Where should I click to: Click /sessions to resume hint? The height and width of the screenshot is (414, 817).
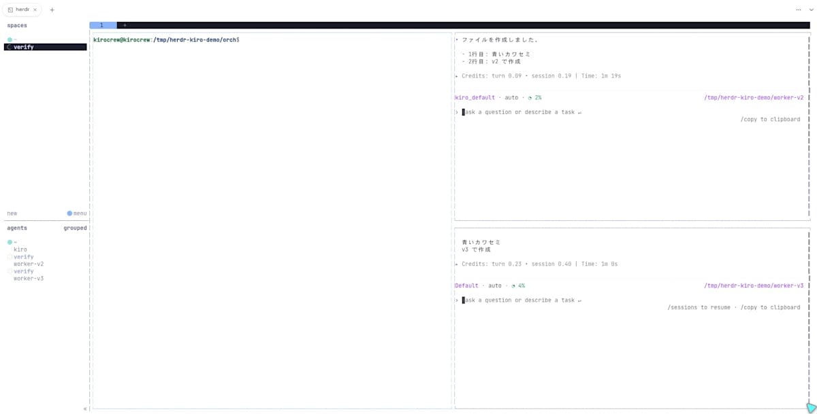click(x=699, y=307)
